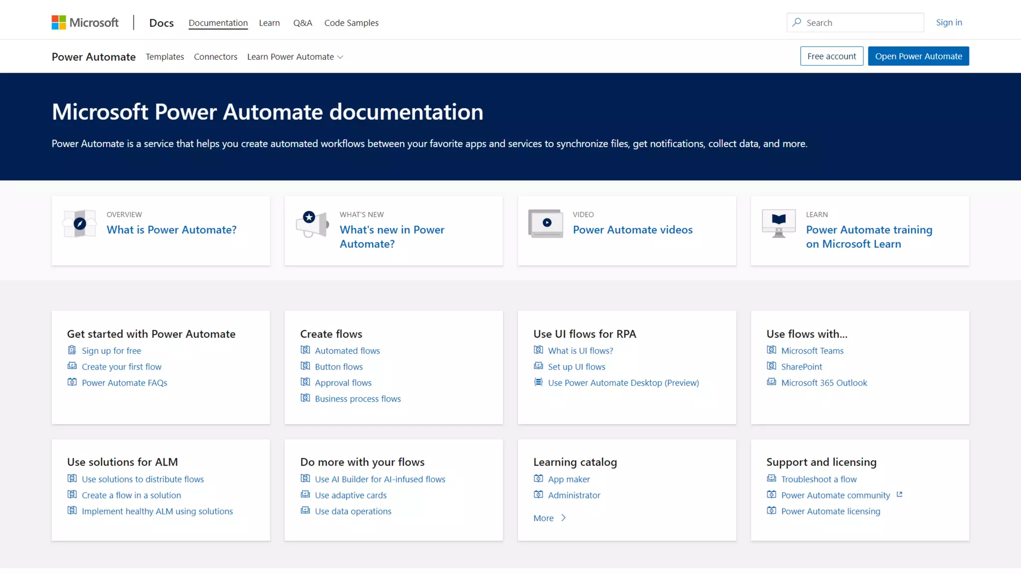The width and height of the screenshot is (1021, 574).
Task: Click icon next to Sign up for free
Action: tap(72, 350)
